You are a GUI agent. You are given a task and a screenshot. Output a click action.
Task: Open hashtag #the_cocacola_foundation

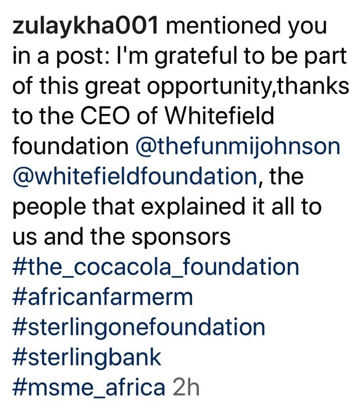[x=156, y=268]
